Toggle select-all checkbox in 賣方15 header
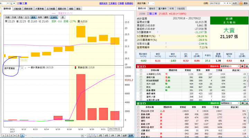 138,107
